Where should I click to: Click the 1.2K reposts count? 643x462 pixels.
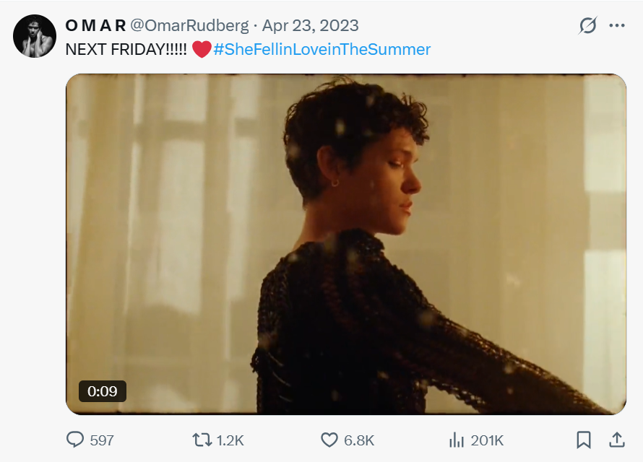(x=230, y=440)
